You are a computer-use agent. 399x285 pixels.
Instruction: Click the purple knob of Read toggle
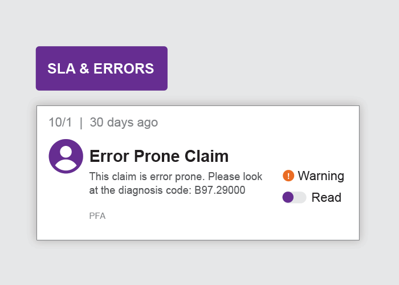pos(288,197)
